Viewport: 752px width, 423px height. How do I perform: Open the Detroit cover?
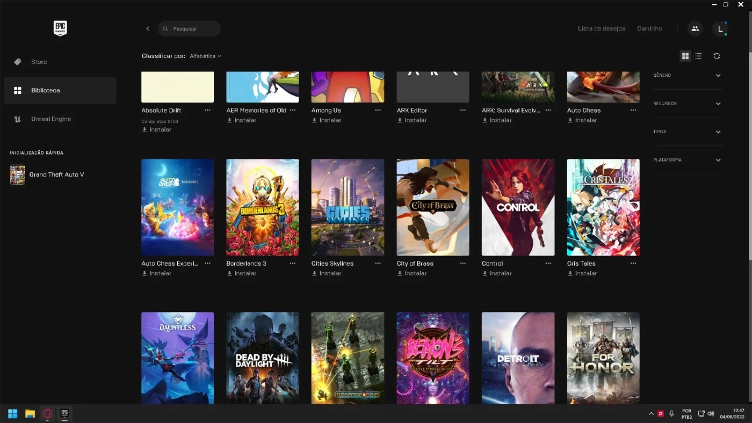pyautogui.click(x=518, y=358)
